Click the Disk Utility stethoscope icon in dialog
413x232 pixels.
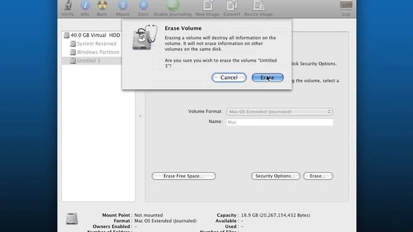145,37
